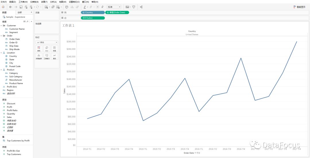The height and width of the screenshot is (158, 310).
Task: Open the mark type dropdown (自动)
Action: coord(46,42)
